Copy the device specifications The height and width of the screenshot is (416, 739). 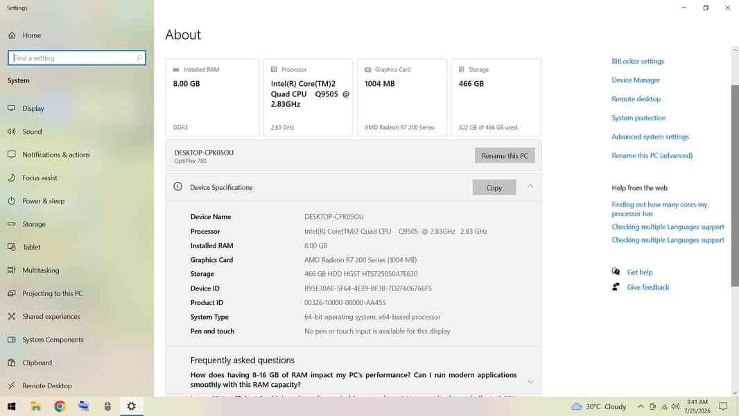click(494, 187)
